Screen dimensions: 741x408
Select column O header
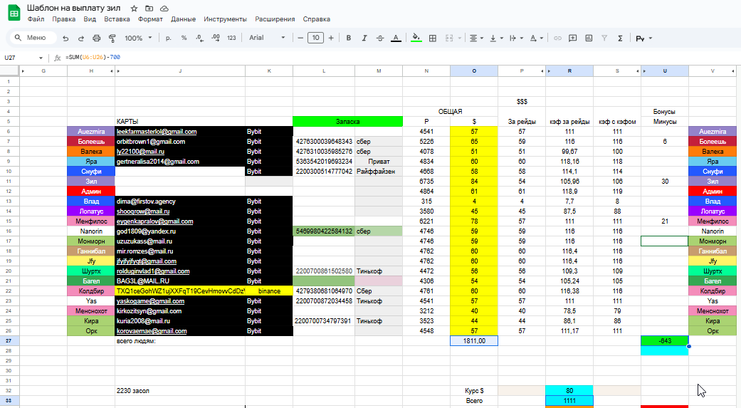click(474, 71)
